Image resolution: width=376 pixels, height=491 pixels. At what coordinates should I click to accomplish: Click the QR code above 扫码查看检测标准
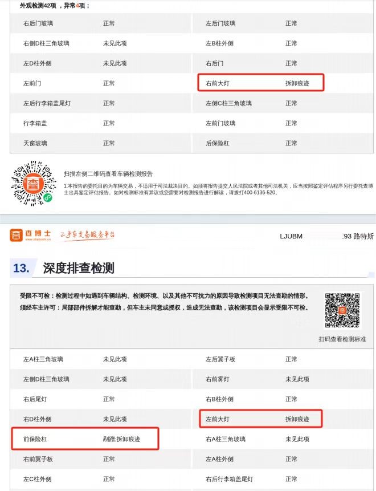(x=342, y=311)
